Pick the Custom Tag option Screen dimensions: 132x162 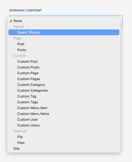pos(64,96)
